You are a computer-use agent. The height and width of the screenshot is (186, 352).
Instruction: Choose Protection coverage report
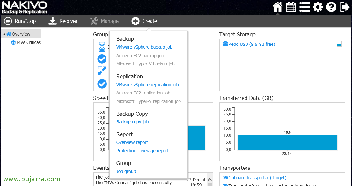pos(143,151)
